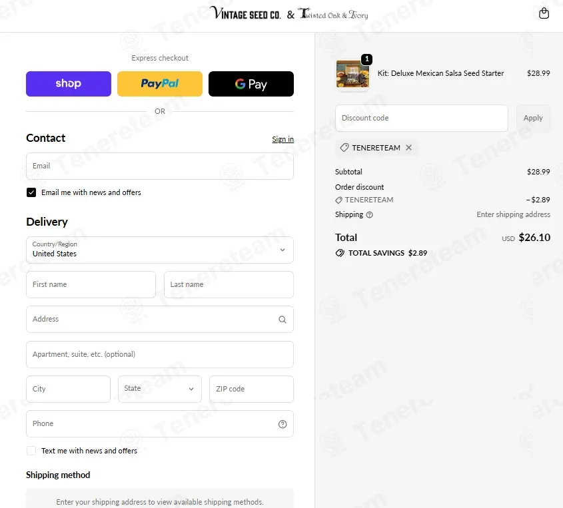The image size is (563, 508).
Task: Click the item quantity badge 1
Action: 366,59
